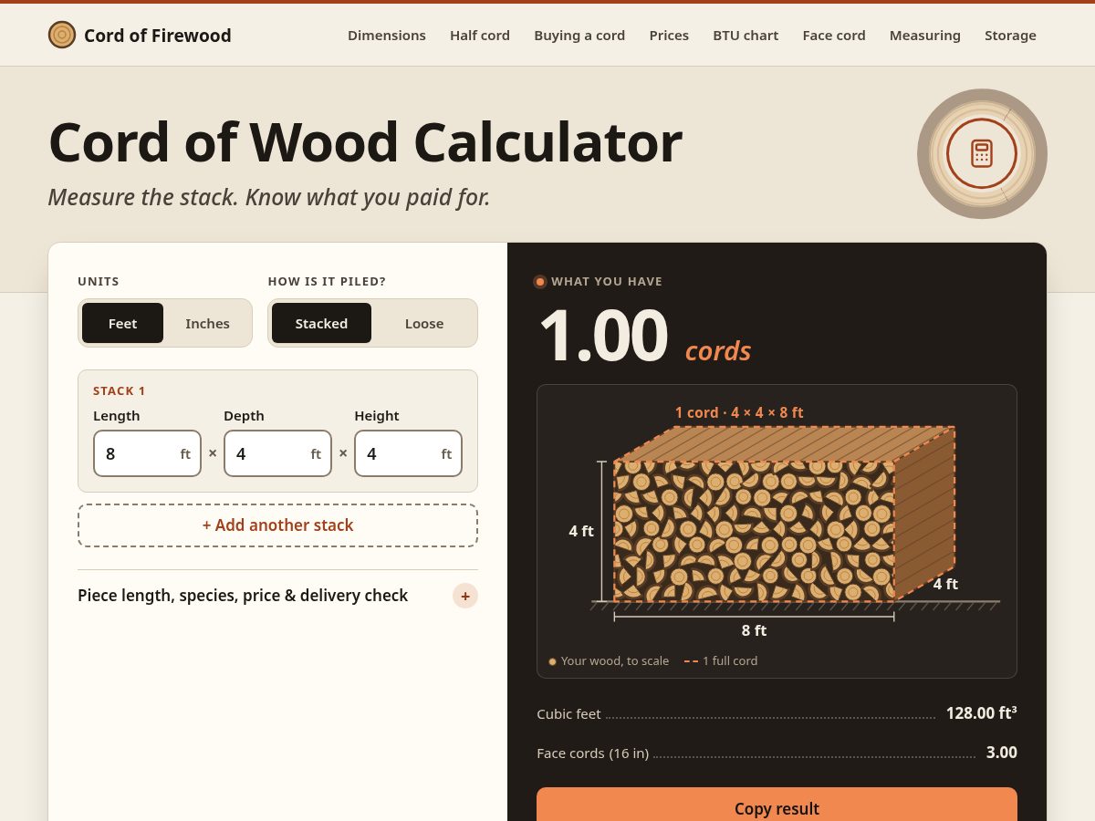Click the 'Cubic feet' row label
Viewport: 1095px width, 821px height.
(568, 713)
